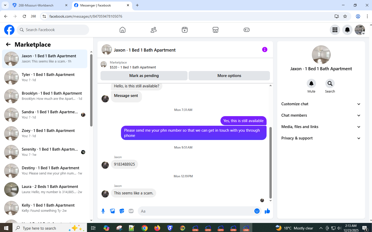Click the chat messages scrollbar
Viewport: 372px width, 232px height.
[270, 163]
